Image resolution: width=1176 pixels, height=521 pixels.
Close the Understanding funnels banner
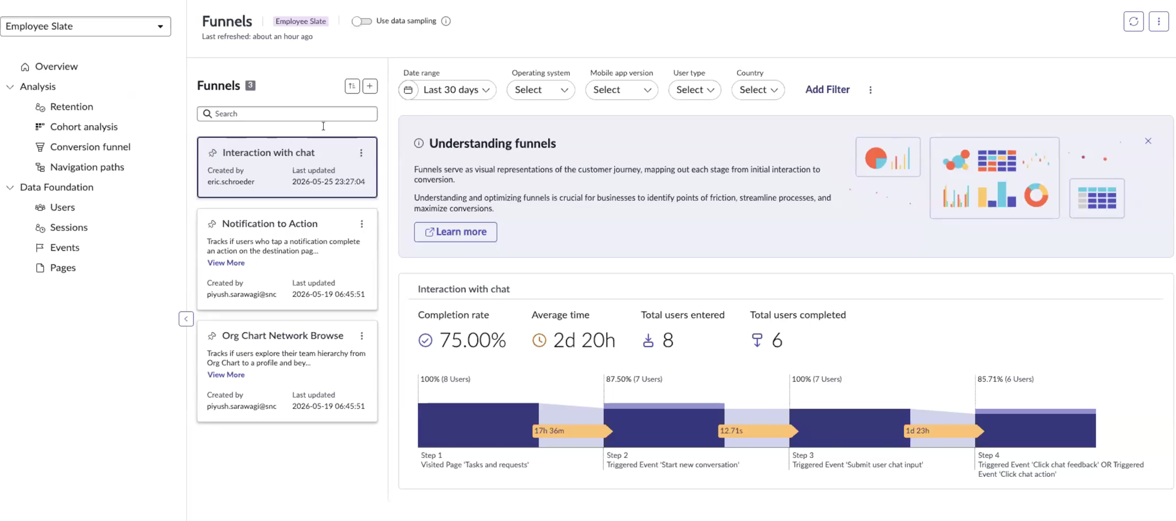point(1148,141)
